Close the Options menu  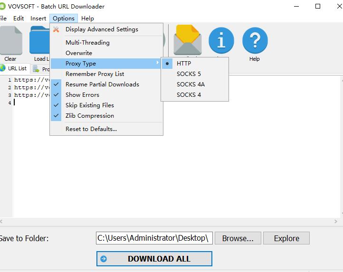(64, 19)
